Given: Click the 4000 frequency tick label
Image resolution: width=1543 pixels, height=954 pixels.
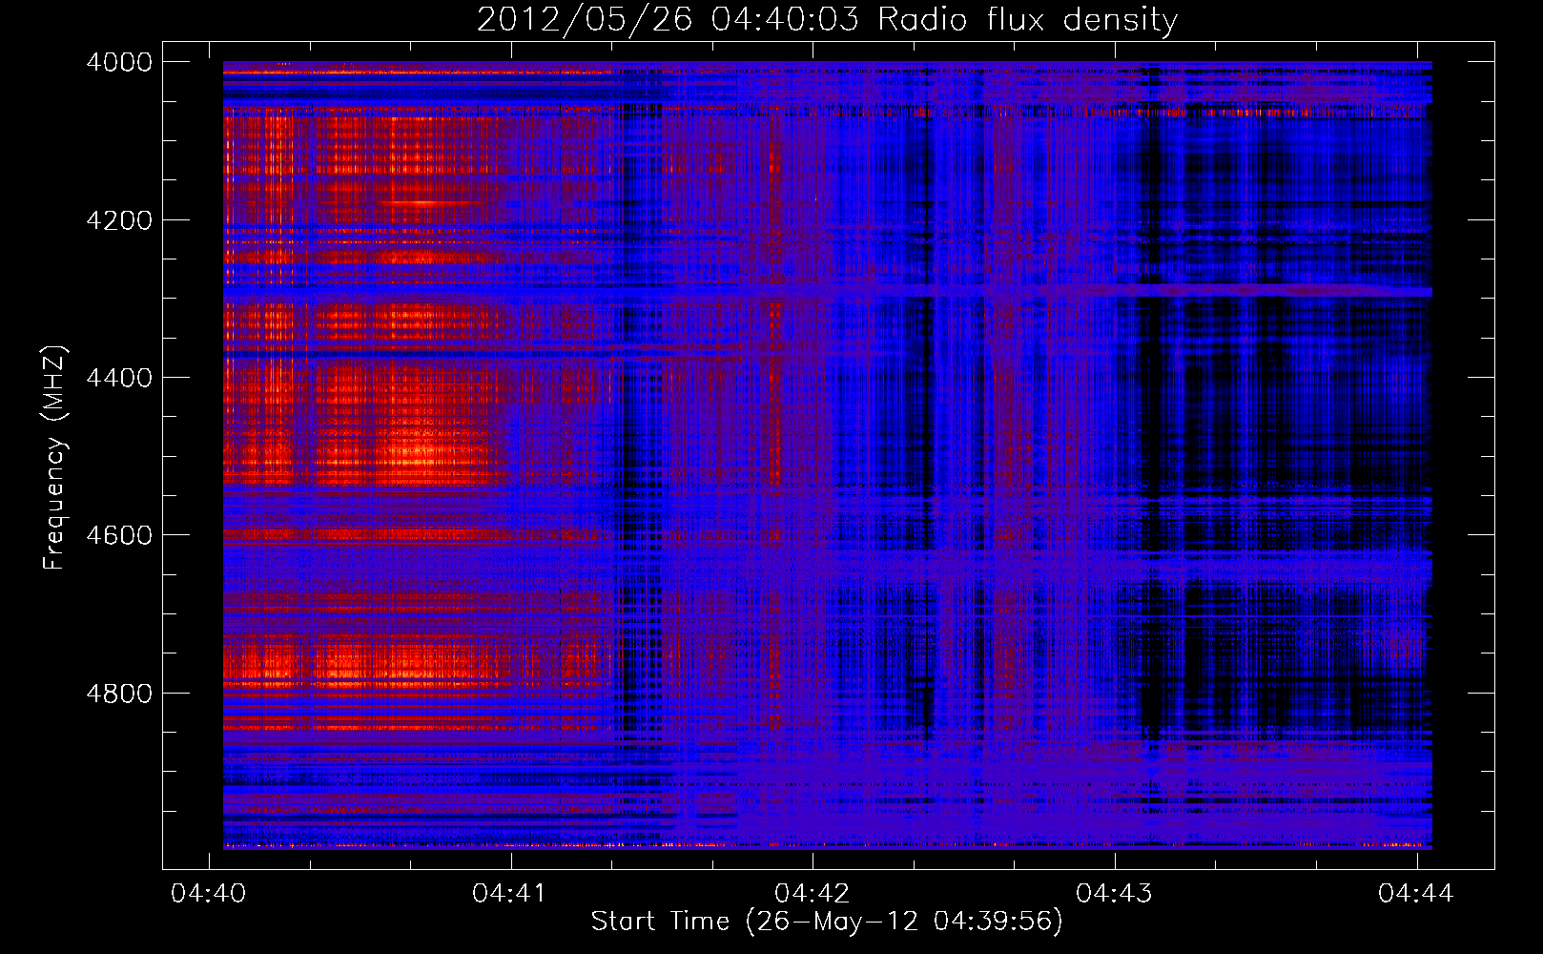Looking at the screenshot, I should pos(119,62).
